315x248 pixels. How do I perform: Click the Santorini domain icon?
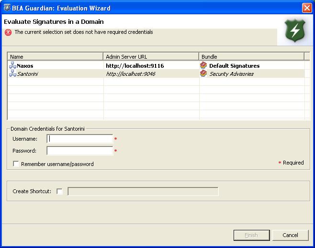click(12, 73)
